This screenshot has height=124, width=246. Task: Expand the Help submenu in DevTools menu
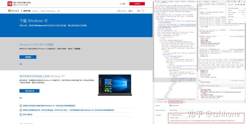tap(236, 22)
